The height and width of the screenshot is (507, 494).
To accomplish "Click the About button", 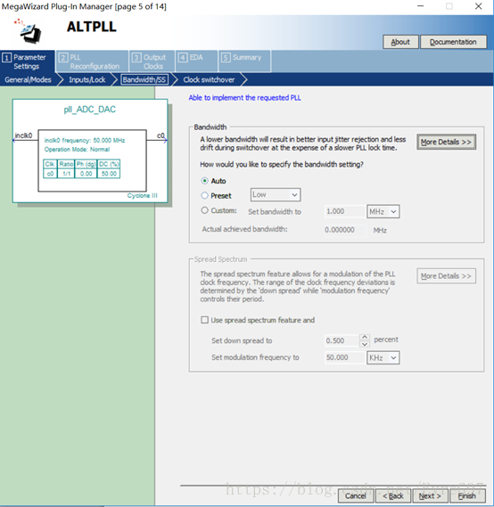I will [400, 42].
